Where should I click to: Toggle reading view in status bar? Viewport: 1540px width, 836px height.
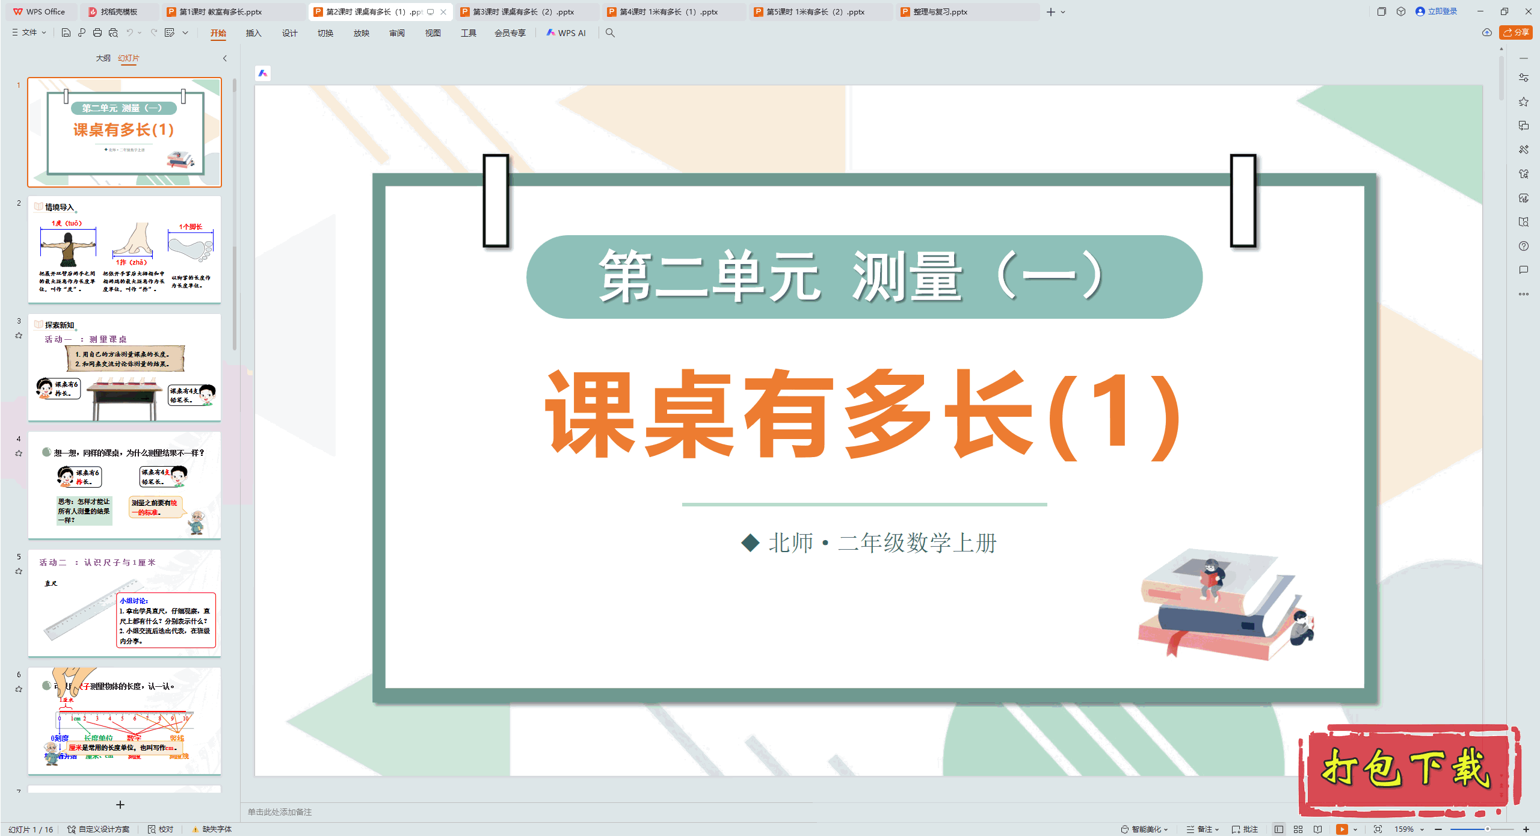pyautogui.click(x=1318, y=829)
